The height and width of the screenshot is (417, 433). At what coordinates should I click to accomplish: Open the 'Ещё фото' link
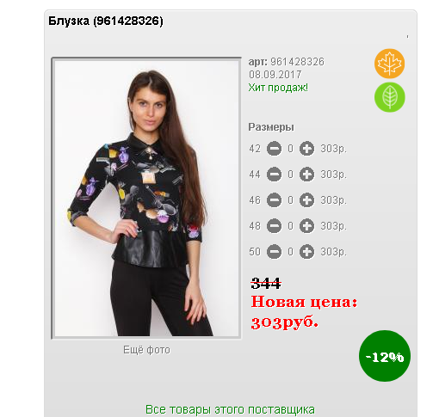(146, 350)
